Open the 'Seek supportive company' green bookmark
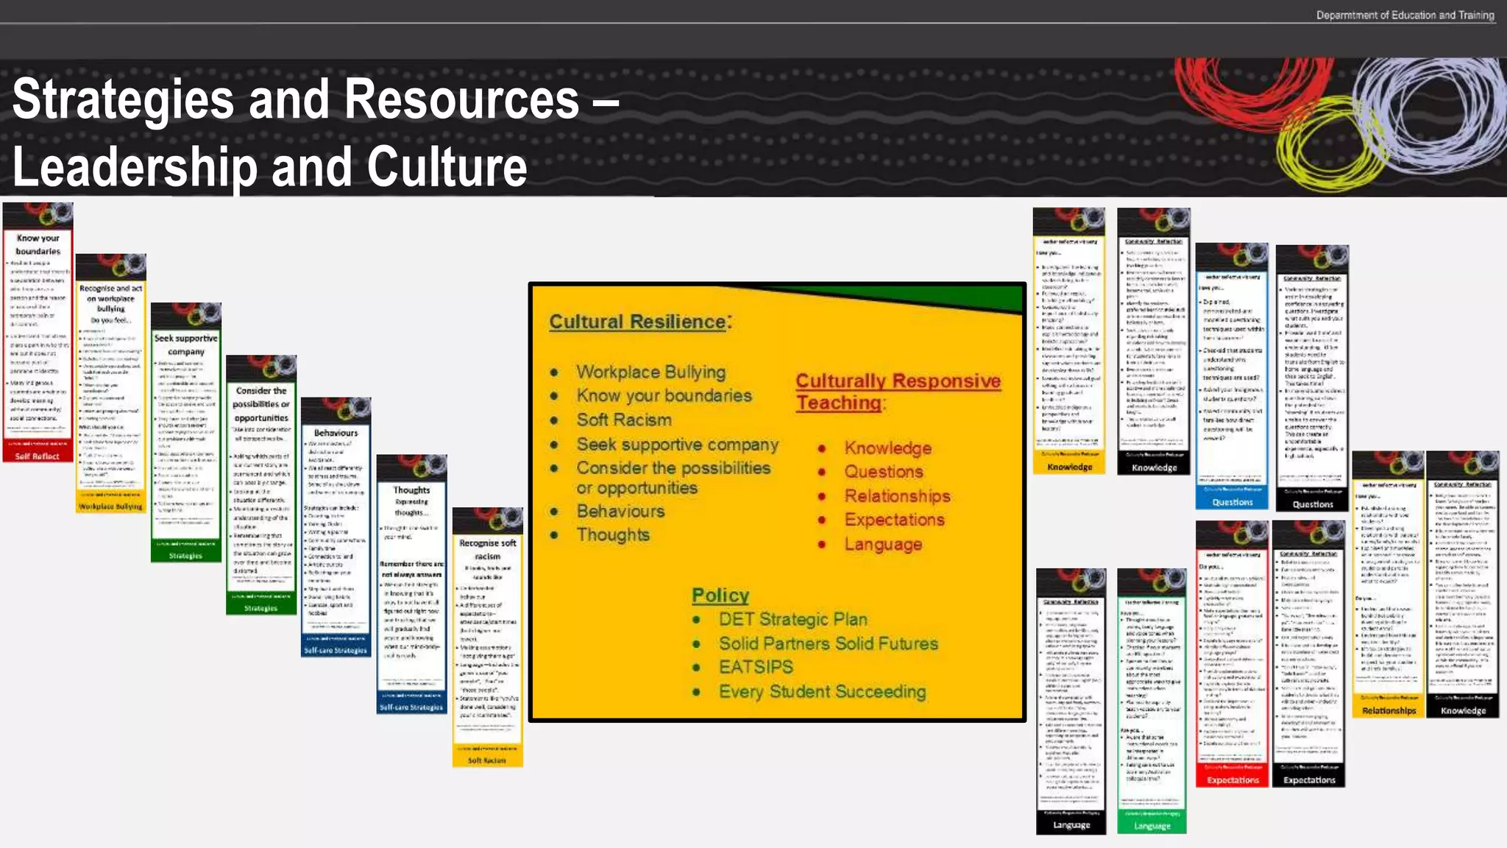The width and height of the screenshot is (1507, 848). pos(186,432)
